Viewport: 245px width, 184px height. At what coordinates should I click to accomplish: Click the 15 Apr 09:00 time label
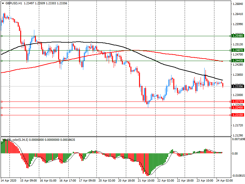pyautogui.click(x=28, y=181)
